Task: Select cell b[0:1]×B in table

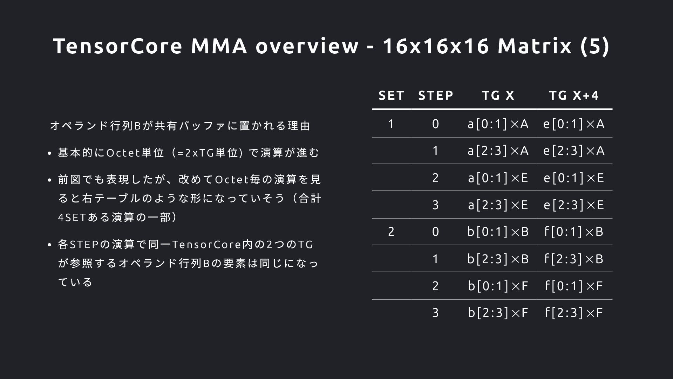Action: coord(498,232)
